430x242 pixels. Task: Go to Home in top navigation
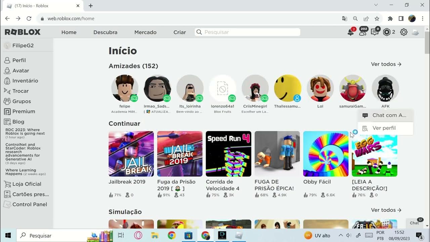(69, 32)
